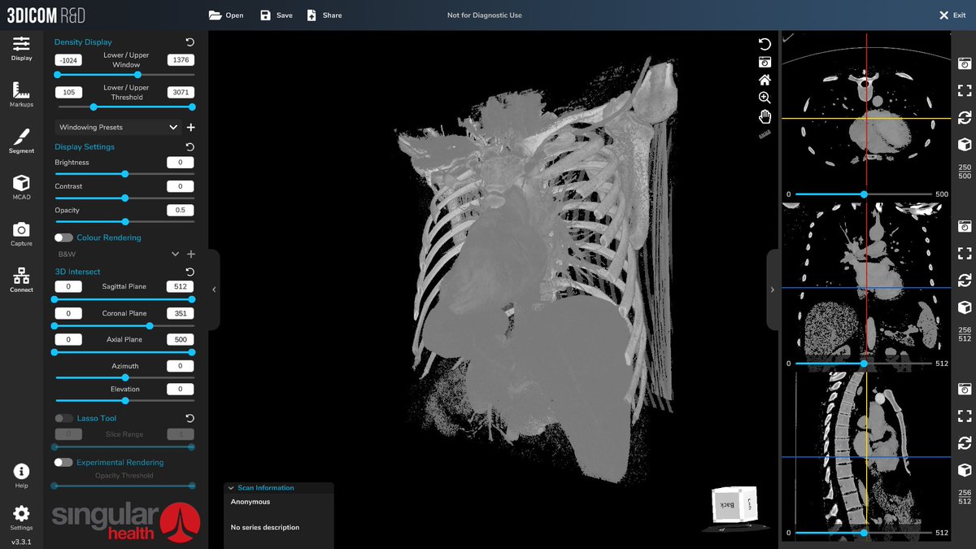The width and height of the screenshot is (976, 549).
Task: Show coronal slice in 3D cube
Action: click(965, 307)
